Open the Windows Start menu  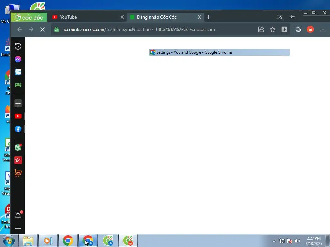pyautogui.click(x=9, y=241)
